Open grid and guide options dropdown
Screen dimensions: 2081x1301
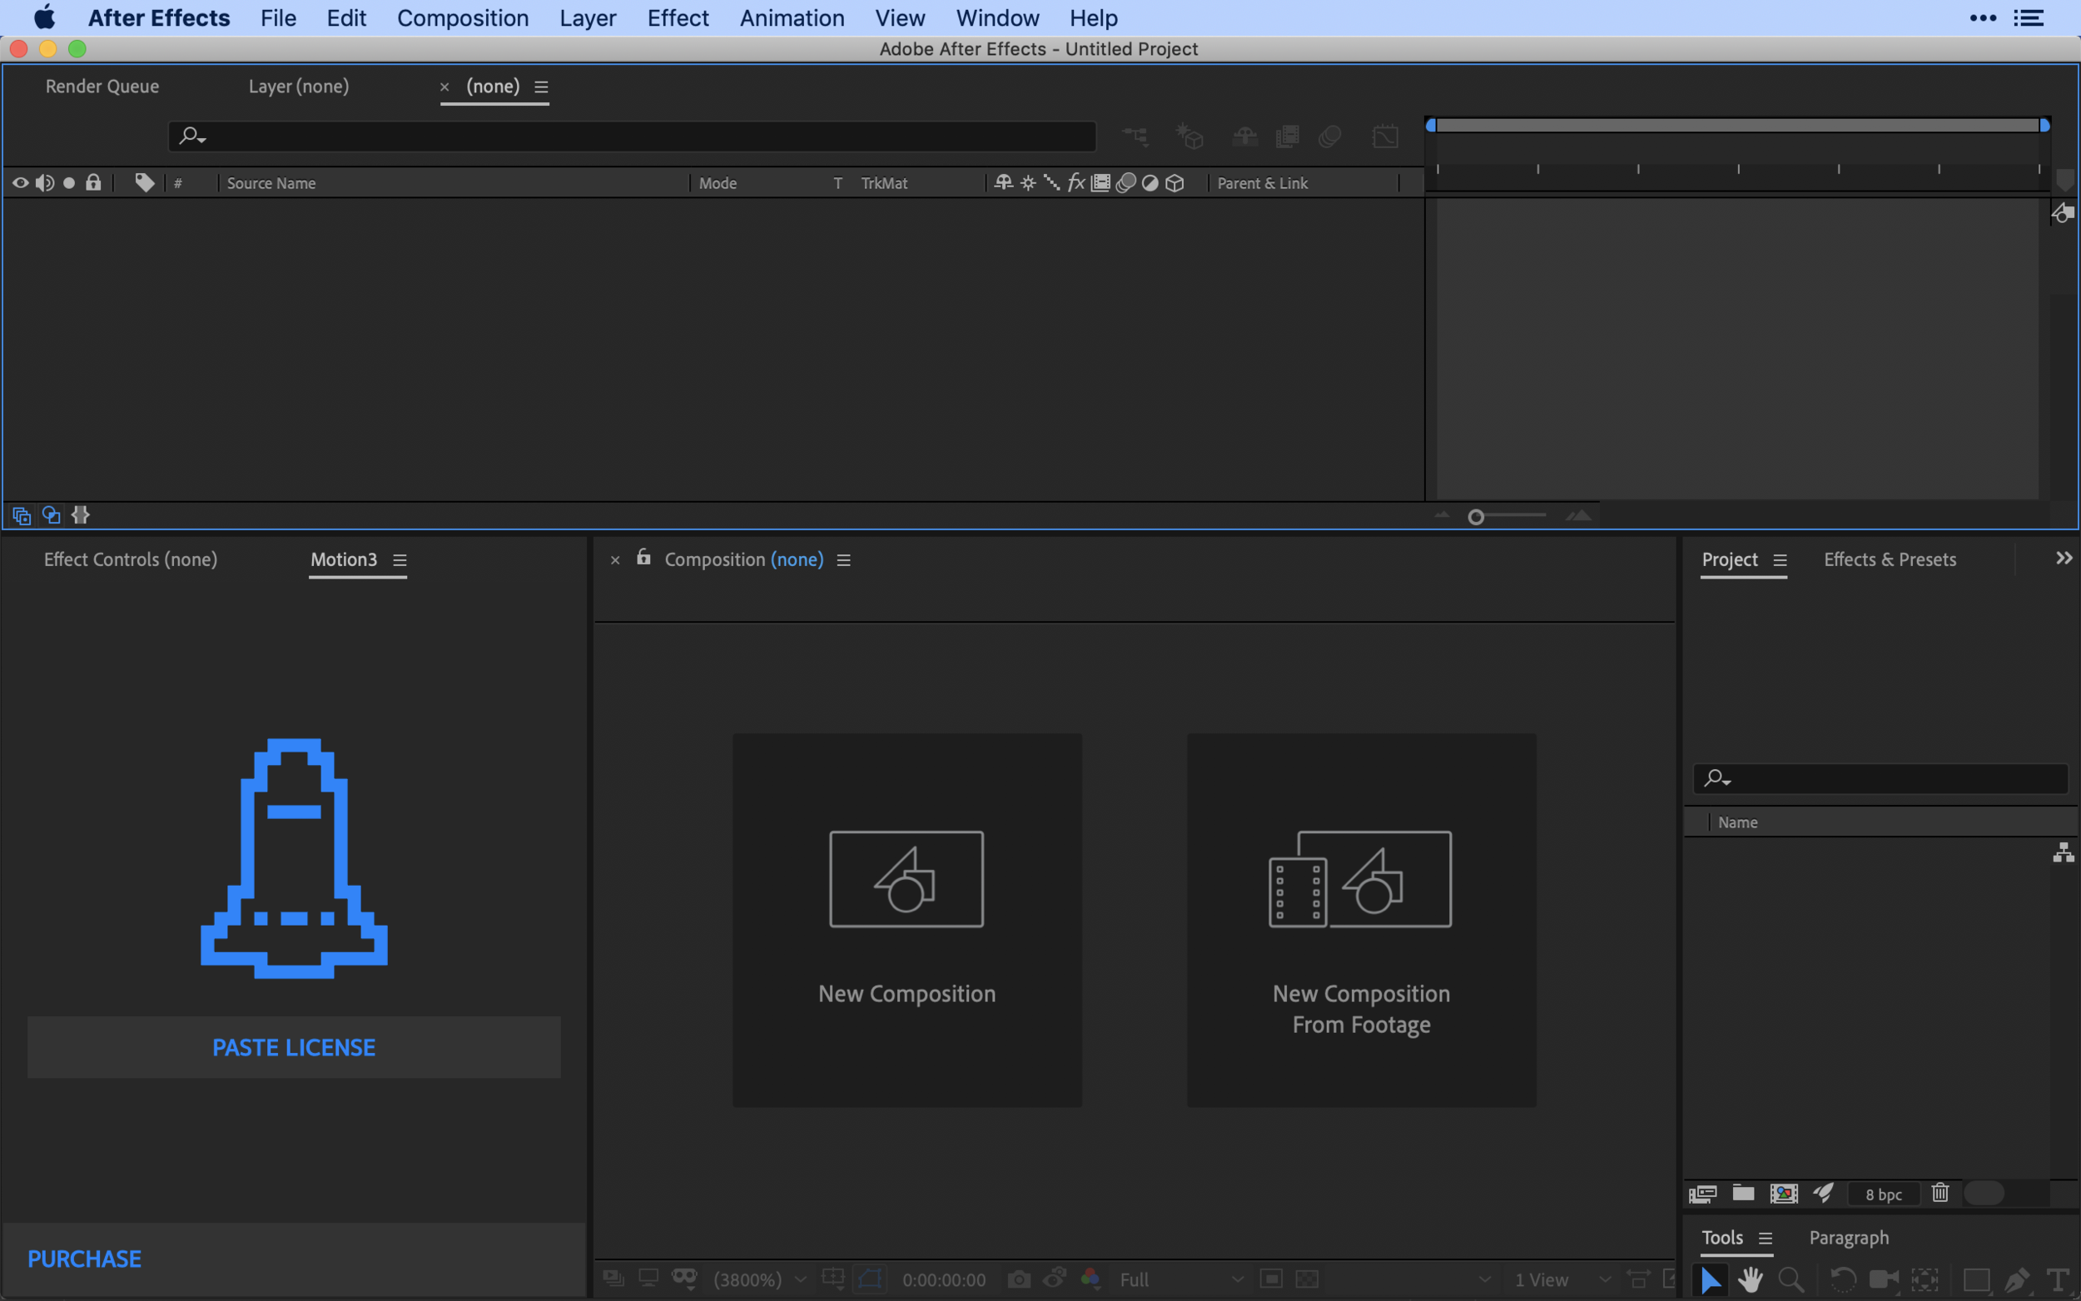point(832,1279)
